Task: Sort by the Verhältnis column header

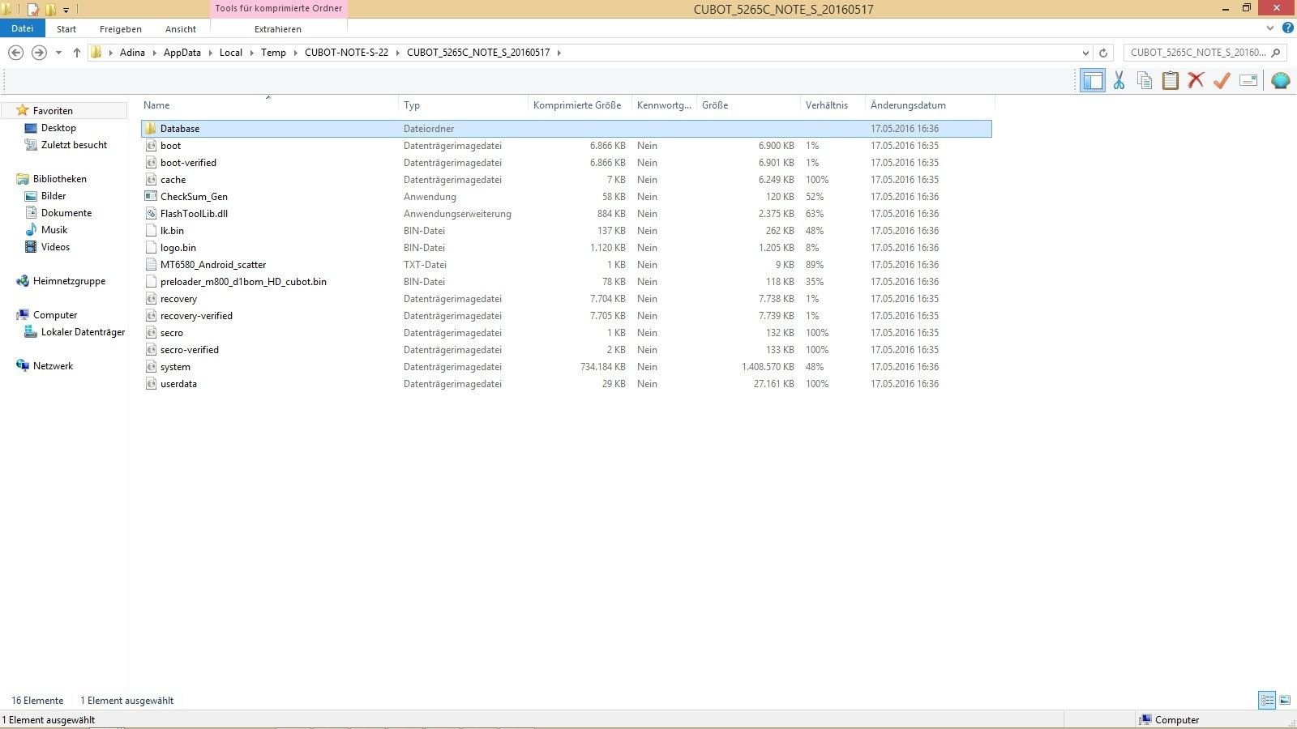Action: [x=827, y=105]
